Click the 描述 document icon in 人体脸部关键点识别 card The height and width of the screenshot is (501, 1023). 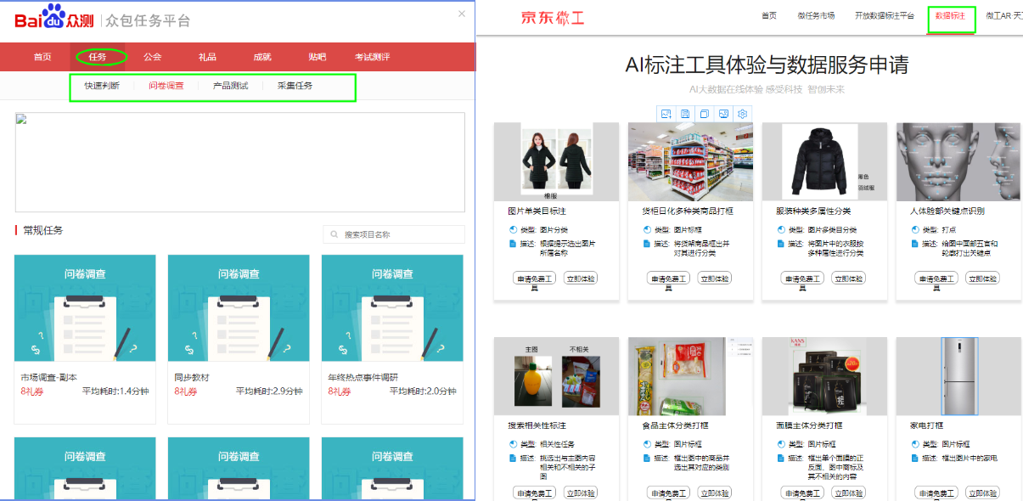(915, 244)
